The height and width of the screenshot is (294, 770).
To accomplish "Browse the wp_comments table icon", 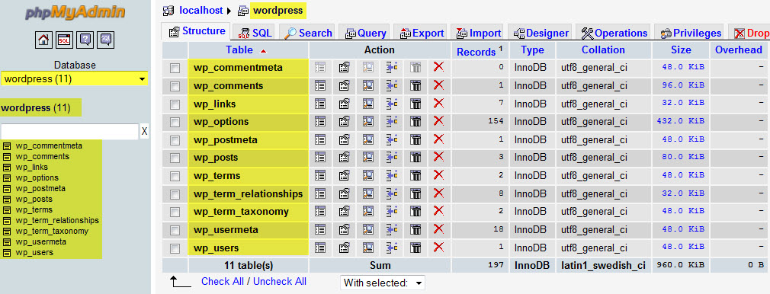I will (320, 86).
